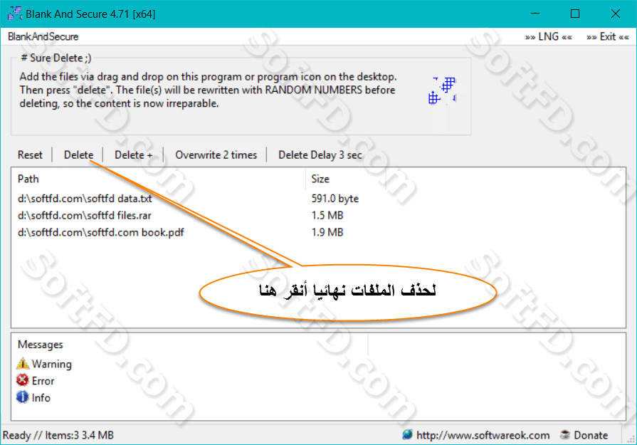Click the # Sure Delete ;) group title
This screenshot has width=637, height=445.
(x=56, y=58)
